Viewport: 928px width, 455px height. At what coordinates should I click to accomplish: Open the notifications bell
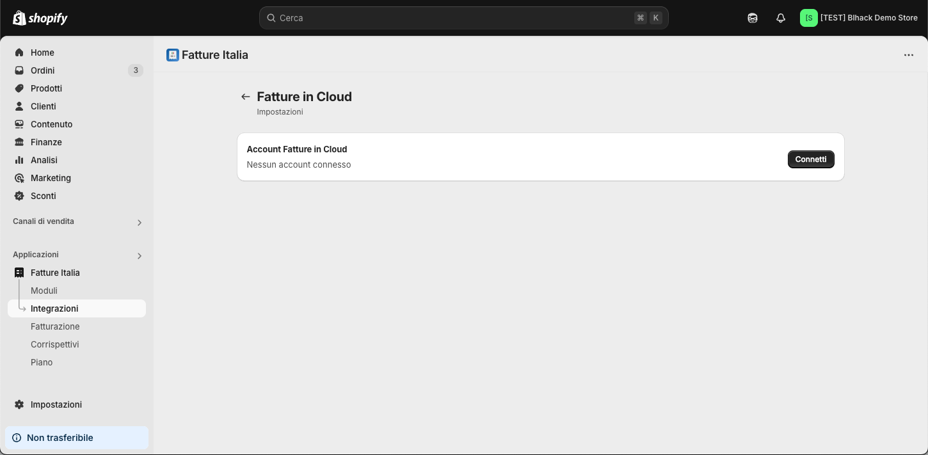[x=781, y=18]
